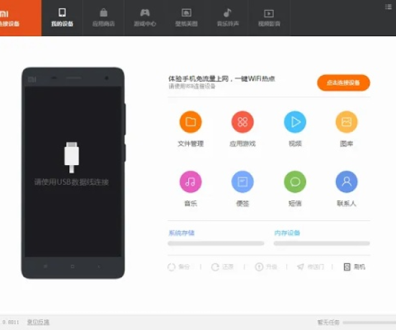Open the 游戏中心 game center tab
The image size is (396, 330).
145,18
